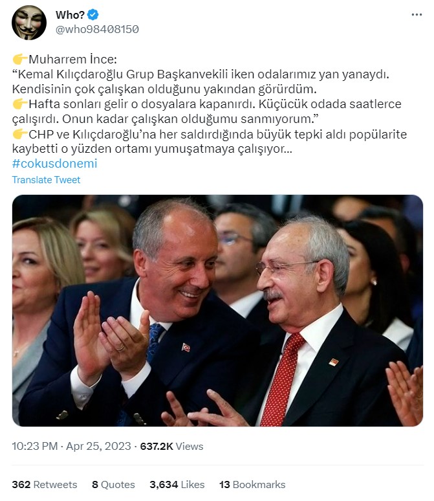Image resolution: width=434 pixels, height=501 pixels.
Task: Click the third pointing hand emoji
Action: point(20,134)
